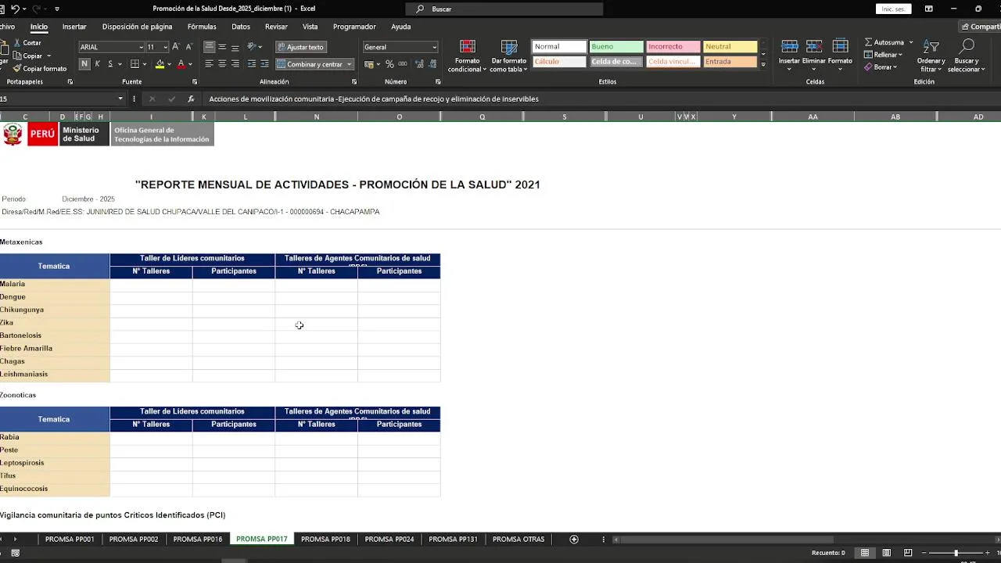Open the Datos ribbon tab
Viewport: 1001px width, 563px height.
click(x=241, y=27)
